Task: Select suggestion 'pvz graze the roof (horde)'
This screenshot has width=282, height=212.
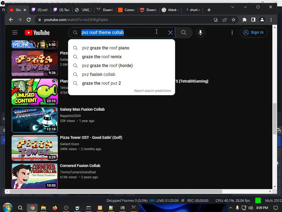Action: pyautogui.click(x=121, y=66)
